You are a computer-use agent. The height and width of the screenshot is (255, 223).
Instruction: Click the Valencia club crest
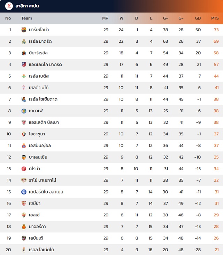pyautogui.click(x=24, y=157)
